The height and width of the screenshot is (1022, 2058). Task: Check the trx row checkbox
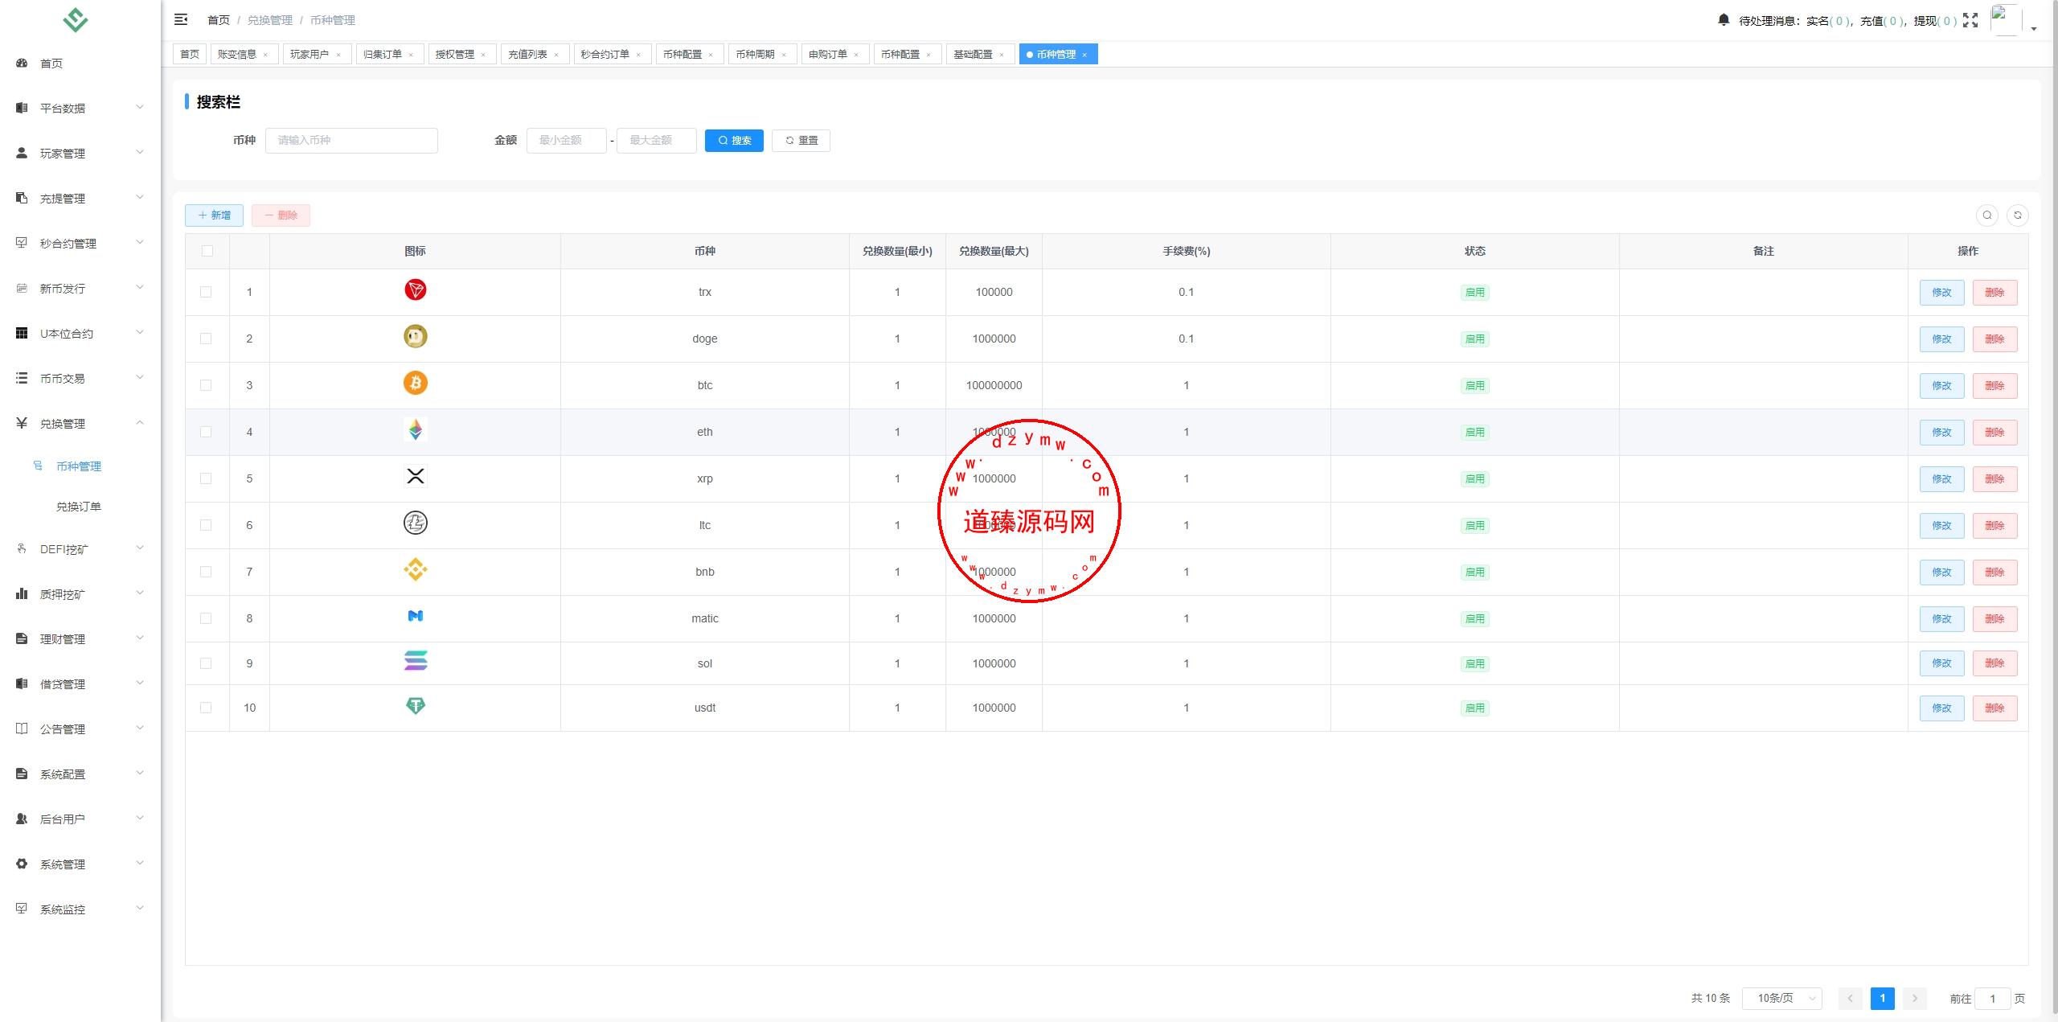click(206, 292)
